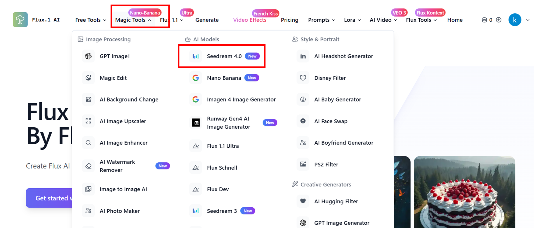Viewport: 538px width, 228px height.
Task: Open the Pricing menu item
Action: tap(290, 20)
